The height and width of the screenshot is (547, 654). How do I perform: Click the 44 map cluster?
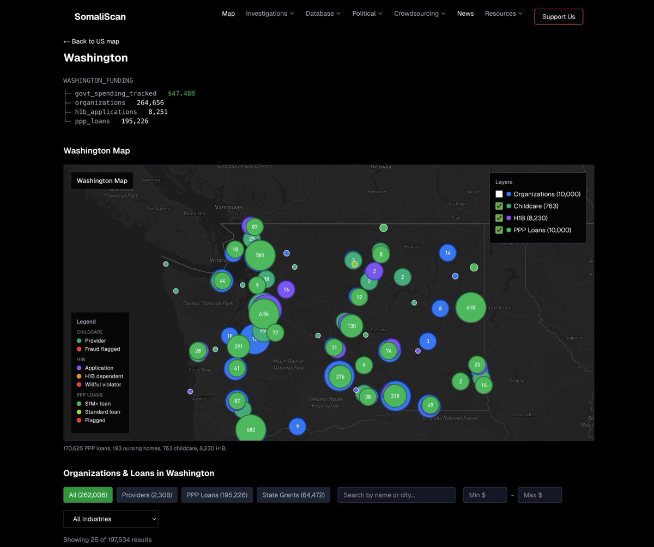[x=222, y=281]
